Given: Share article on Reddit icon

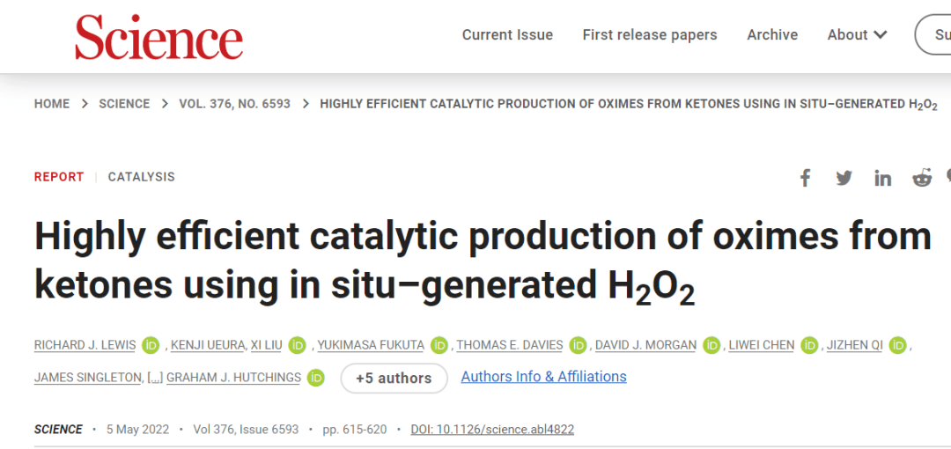Looking at the screenshot, I should tap(921, 178).
